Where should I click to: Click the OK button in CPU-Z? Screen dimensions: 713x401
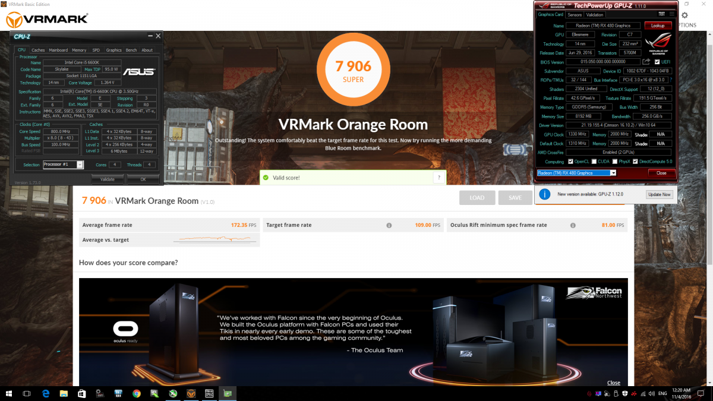tap(143, 179)
